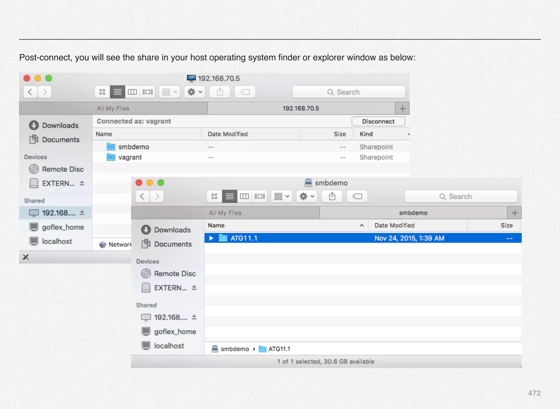Go forward in the 192.168.70.5 window
Screen dimensions: 560x409
45,92
